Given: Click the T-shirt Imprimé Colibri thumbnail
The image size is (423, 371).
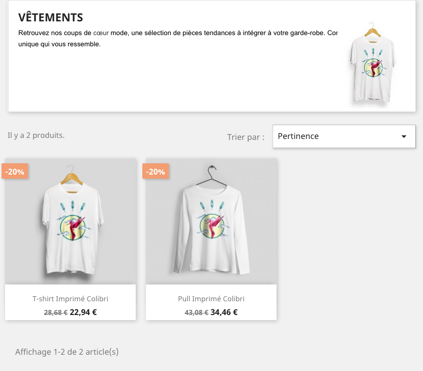Looking at the screenshot, I should pos(70,221).
